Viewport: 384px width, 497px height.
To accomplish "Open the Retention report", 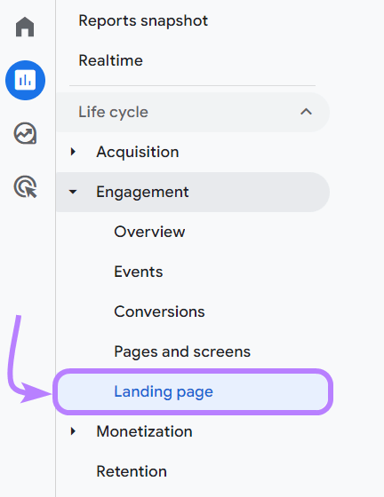I will [132, 471].
